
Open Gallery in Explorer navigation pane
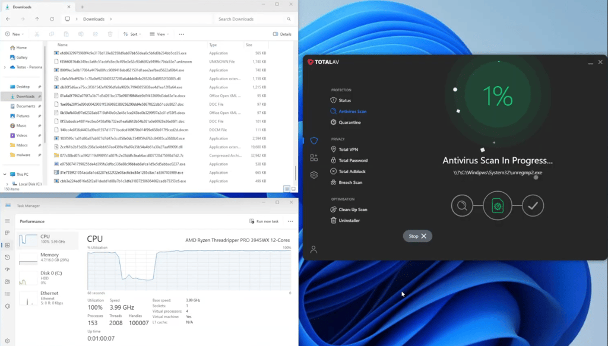(x=19, y=58)
